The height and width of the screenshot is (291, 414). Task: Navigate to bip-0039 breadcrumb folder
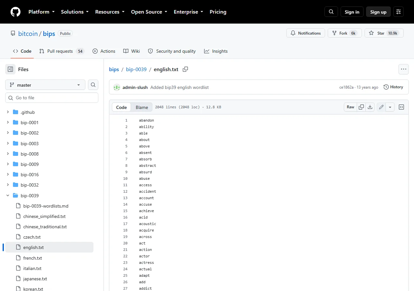[x=136, y=69]
